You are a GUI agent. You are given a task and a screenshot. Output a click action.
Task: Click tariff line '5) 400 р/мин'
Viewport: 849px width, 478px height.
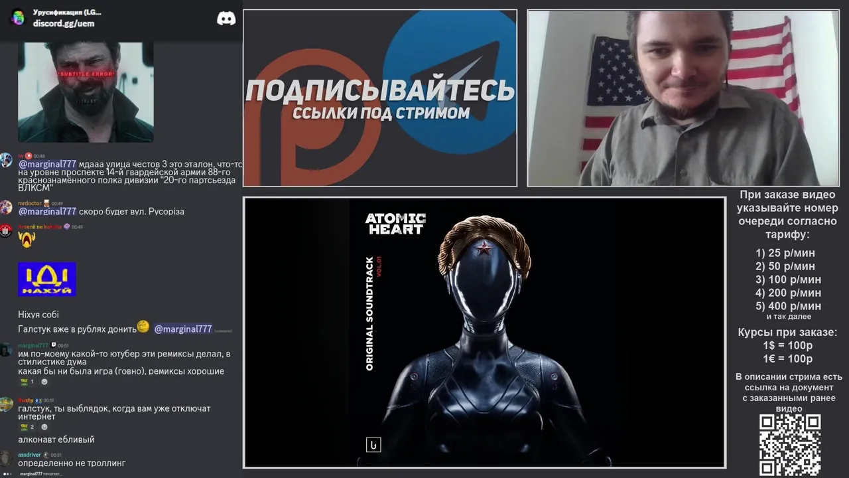click(788, 306)
